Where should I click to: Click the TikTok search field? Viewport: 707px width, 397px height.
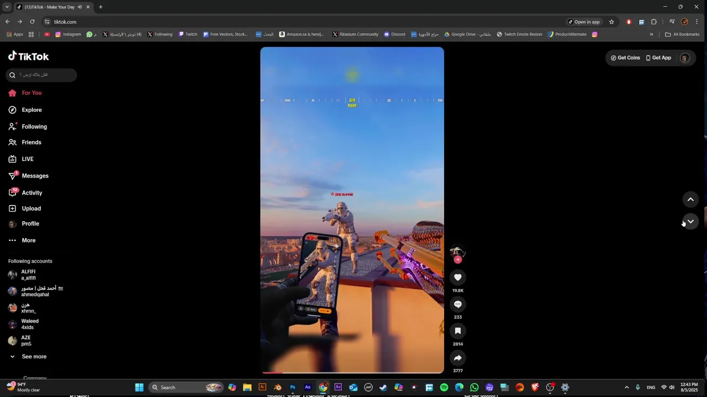(41, 75)
